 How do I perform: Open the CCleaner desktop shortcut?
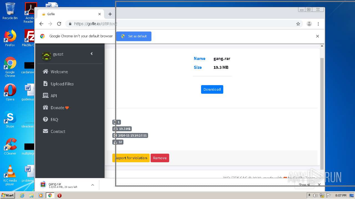[10, 146]
